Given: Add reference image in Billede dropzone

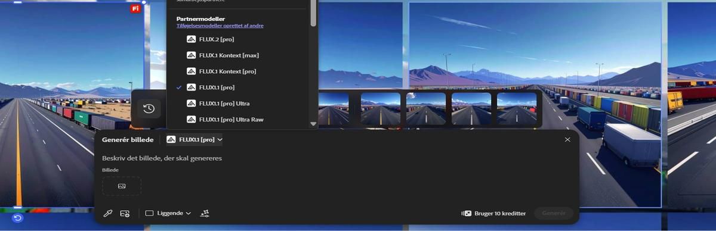Looking at the screenshot, I should click(122, 186).
